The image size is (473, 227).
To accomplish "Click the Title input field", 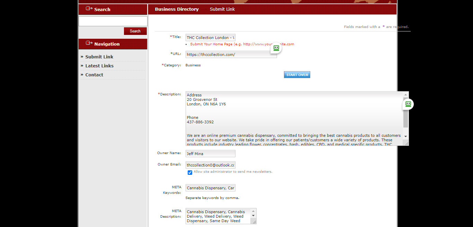I will (x=211, y=38).
